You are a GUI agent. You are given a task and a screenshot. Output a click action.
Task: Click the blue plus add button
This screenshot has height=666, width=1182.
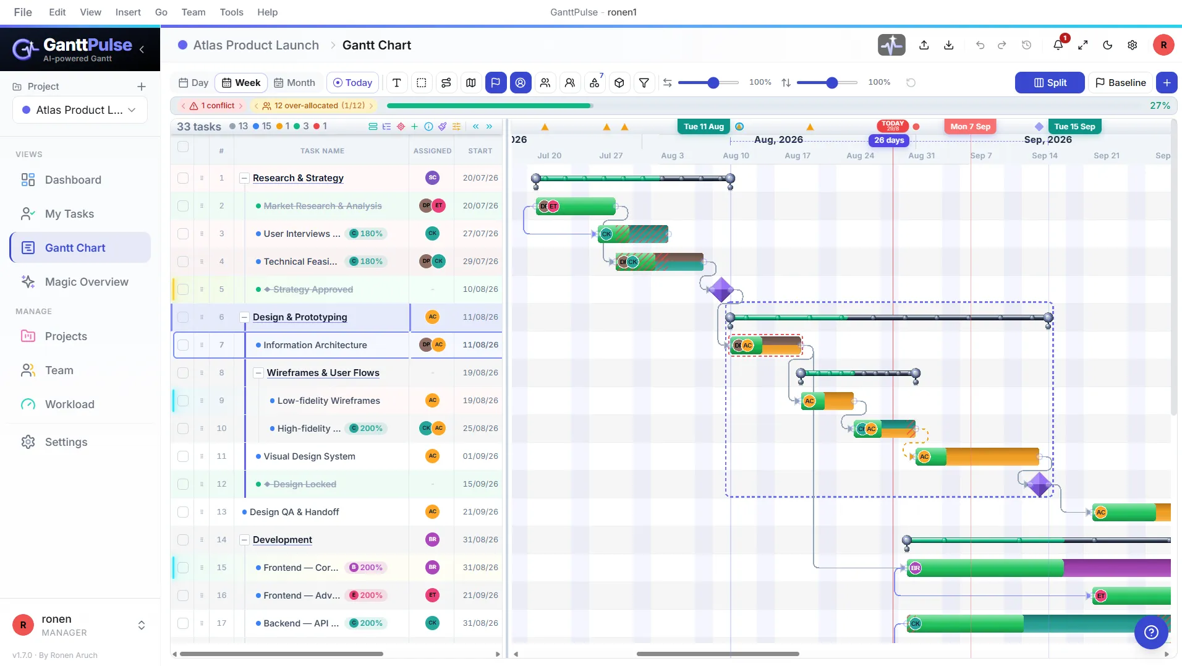point(1167,83)
